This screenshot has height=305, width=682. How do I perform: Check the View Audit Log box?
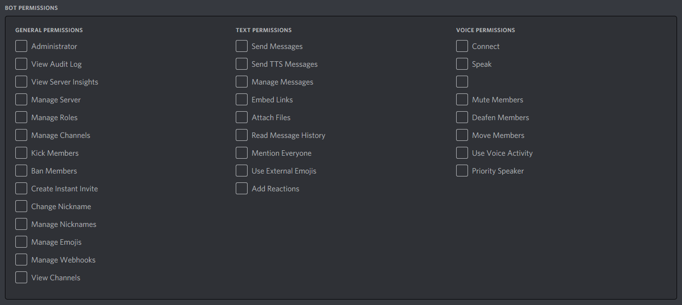(21, 63)
